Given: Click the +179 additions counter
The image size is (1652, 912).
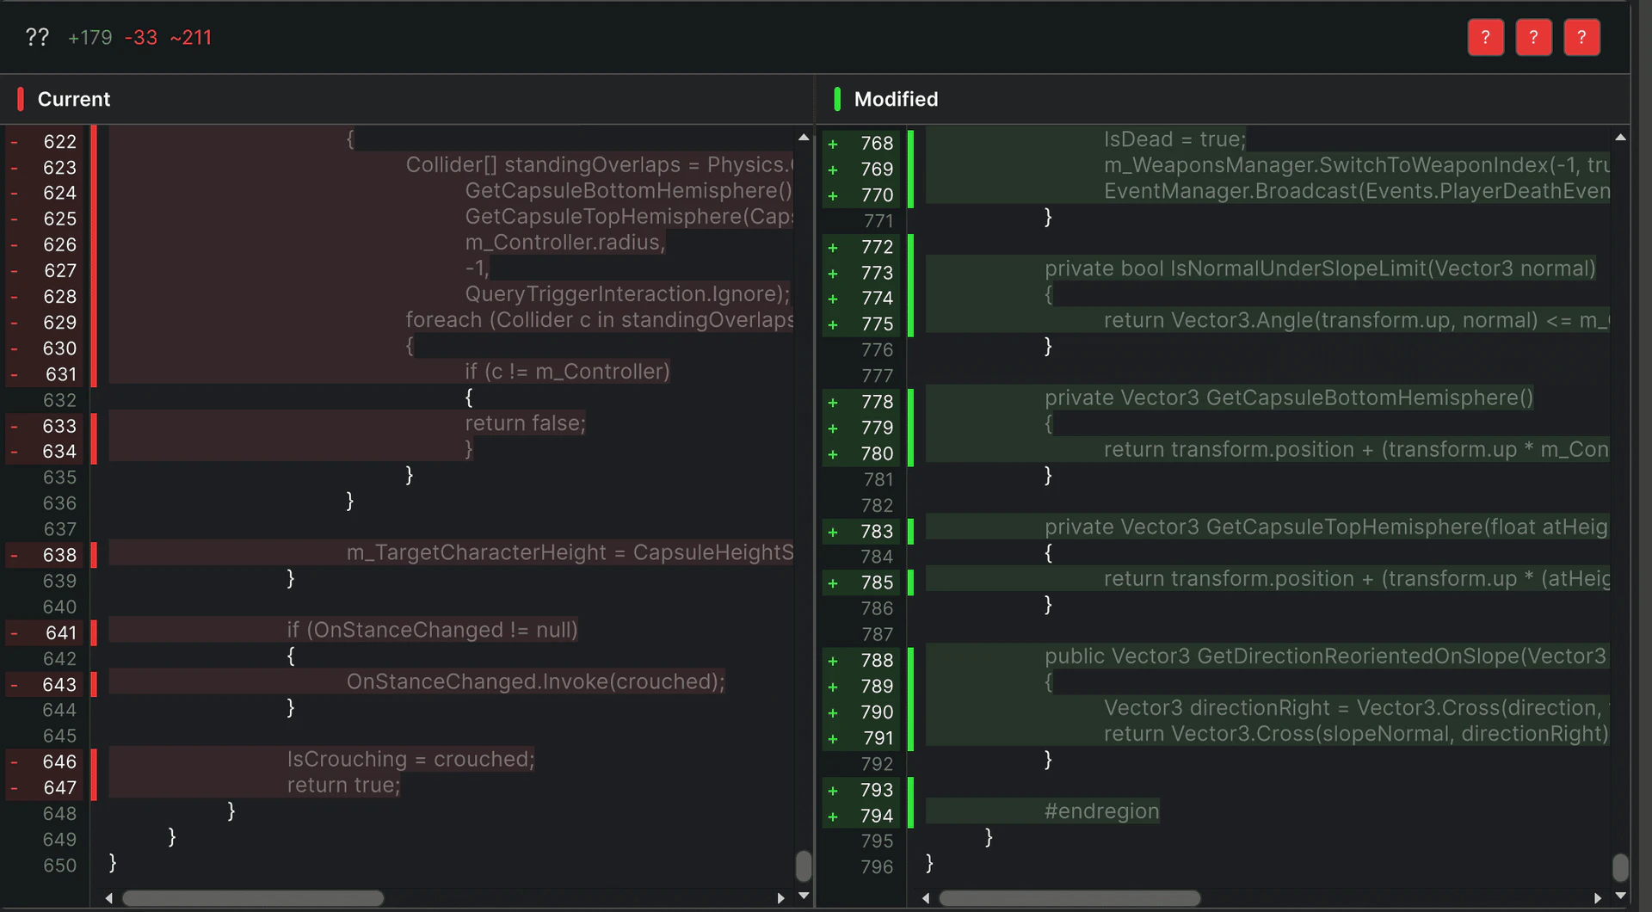Looking at the screenshot, I should 89,38.
